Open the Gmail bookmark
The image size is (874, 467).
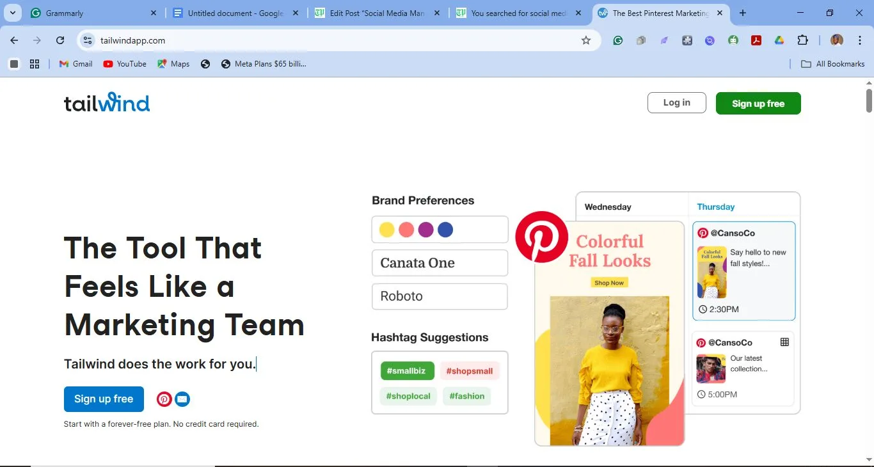click(76, 64)
